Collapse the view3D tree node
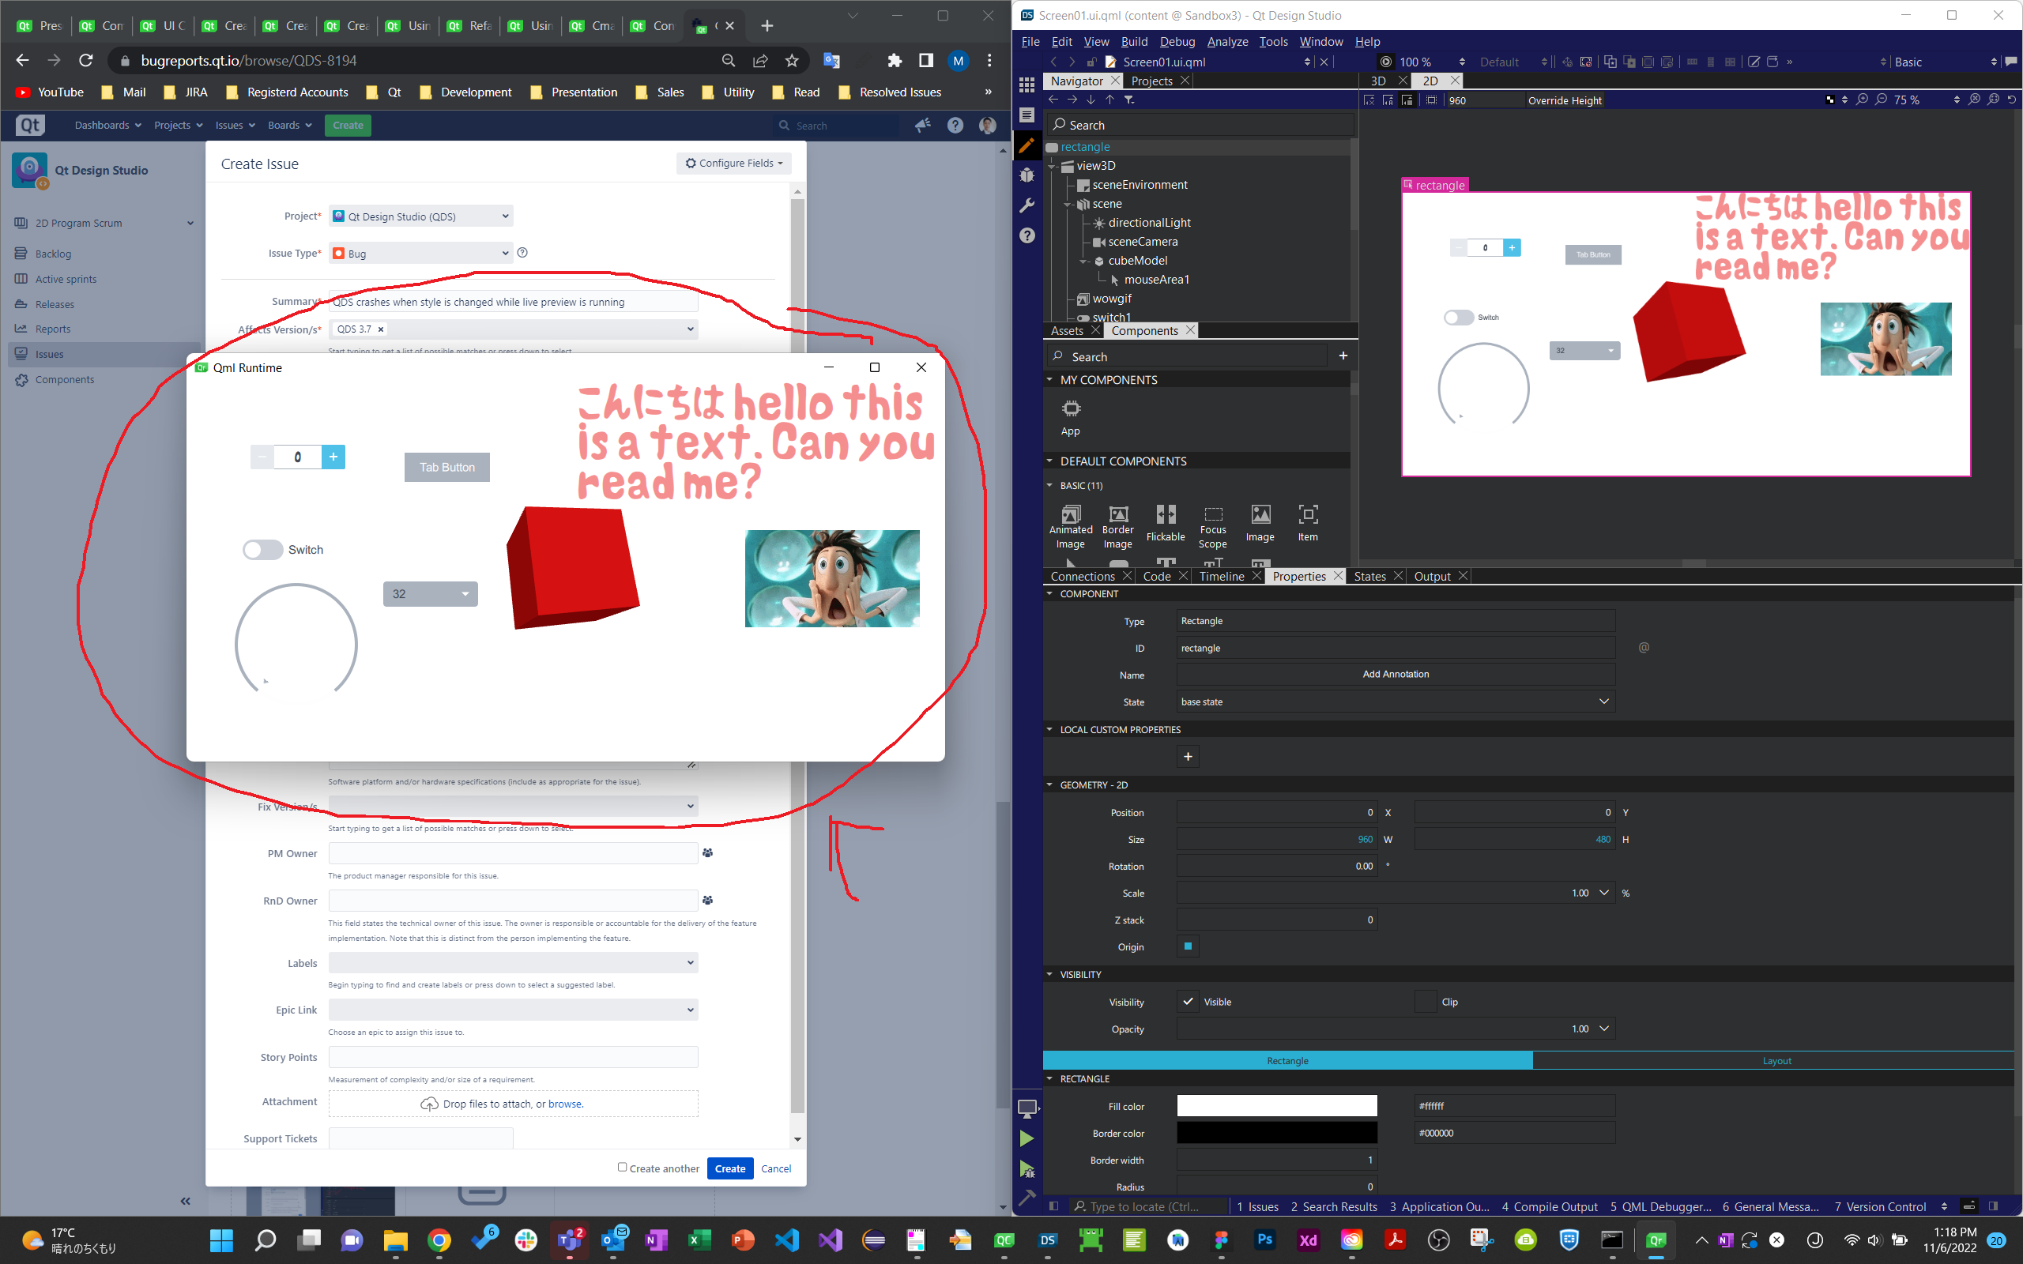The height and width of the screenshot is (1264, 2023). 1053,166
